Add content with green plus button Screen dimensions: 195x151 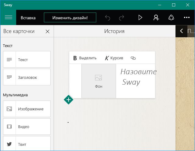[69, 99]
